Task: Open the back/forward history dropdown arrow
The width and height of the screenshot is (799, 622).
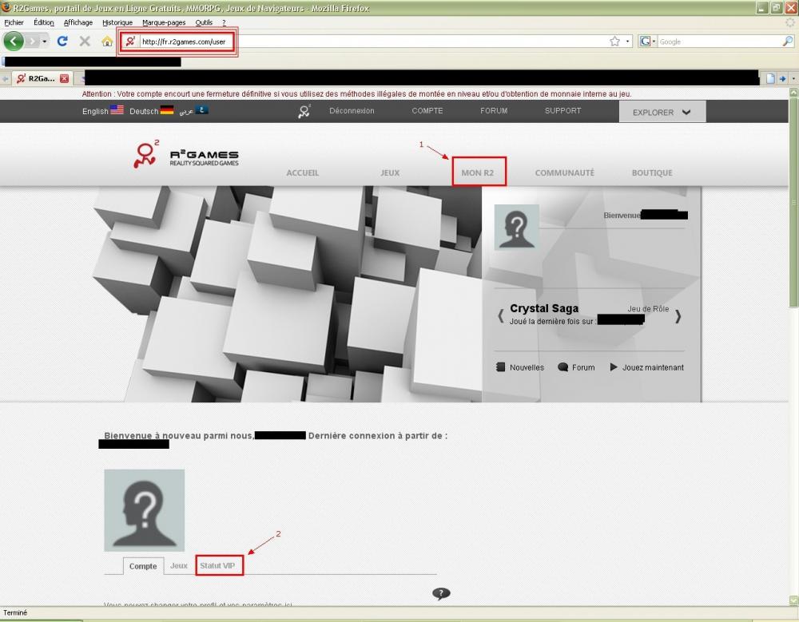Action: (x=45, y=42)
